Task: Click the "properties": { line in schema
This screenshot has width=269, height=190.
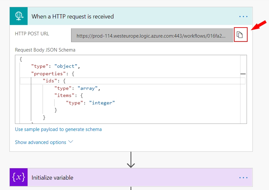Action: (x=53, y=74)
